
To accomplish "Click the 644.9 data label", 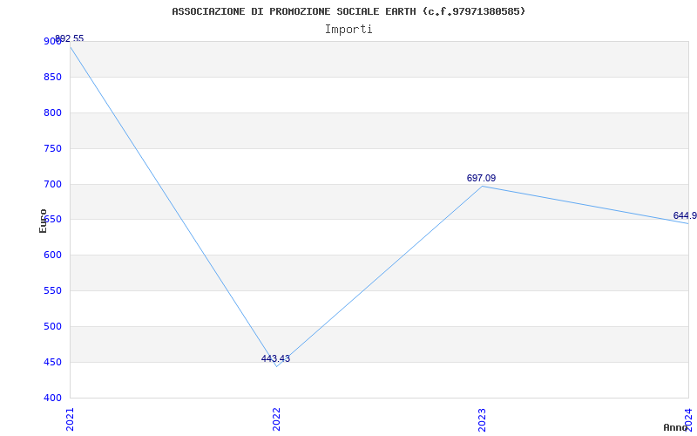I will click(685, 215).
